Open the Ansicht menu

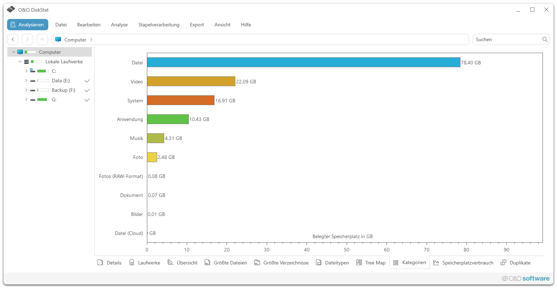point(223,25)
